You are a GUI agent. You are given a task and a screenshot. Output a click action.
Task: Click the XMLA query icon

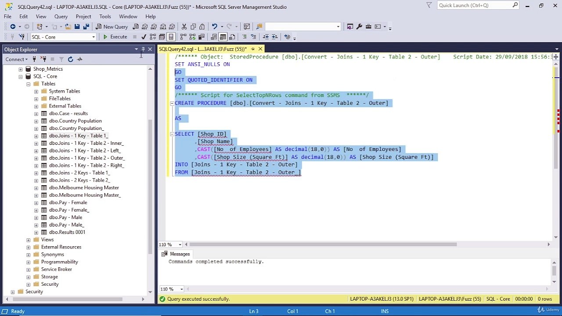(163, 27)
